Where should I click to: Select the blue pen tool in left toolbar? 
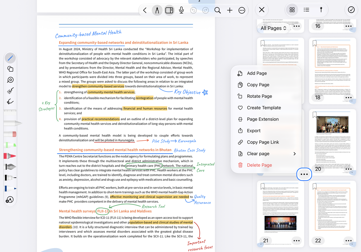pos(10,58)
